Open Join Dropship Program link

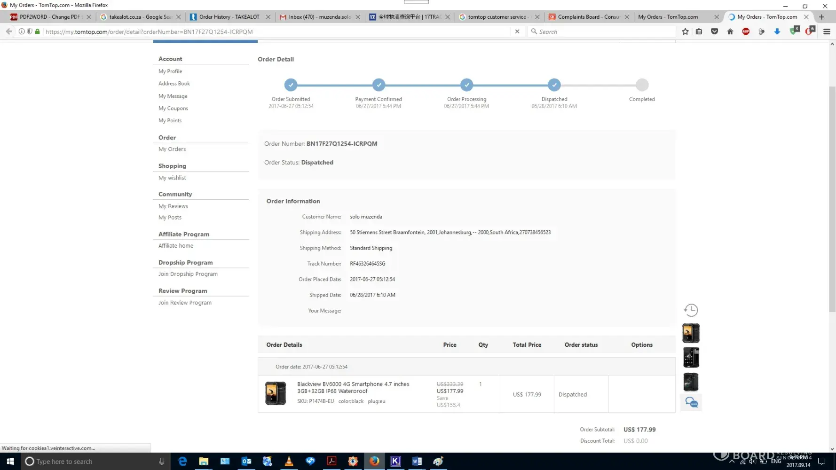point(188,274)
